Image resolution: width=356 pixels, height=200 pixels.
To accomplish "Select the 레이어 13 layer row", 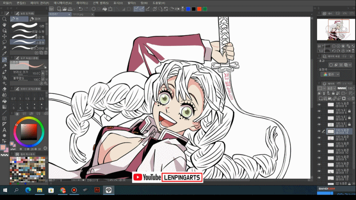I will (340, 178).
